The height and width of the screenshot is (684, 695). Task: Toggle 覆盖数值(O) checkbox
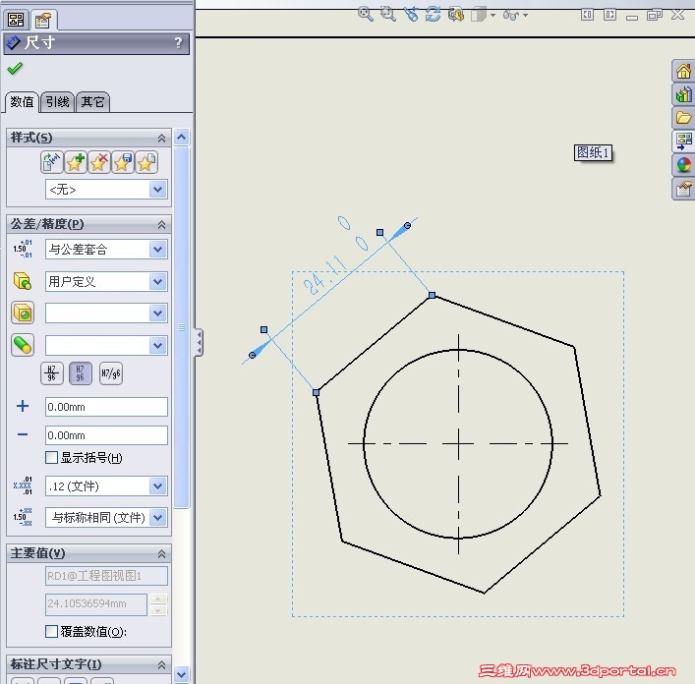click(51, 631)
